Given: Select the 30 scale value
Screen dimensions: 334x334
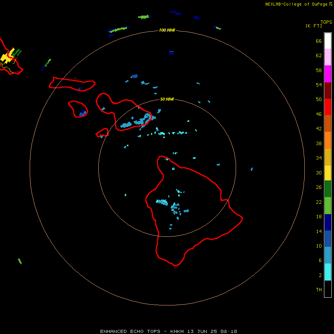Looking at the screenshot, I should [319, 173].
